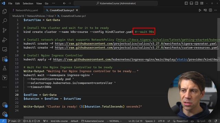Click Ln 20, Col 19 cursor position
The width and height of the screenshot is (220, 123).
[135, 121]
